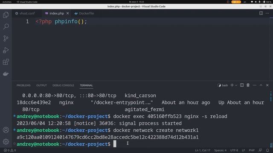
Task: Change end of line sequence LF
Action: [x=244, y=150]
